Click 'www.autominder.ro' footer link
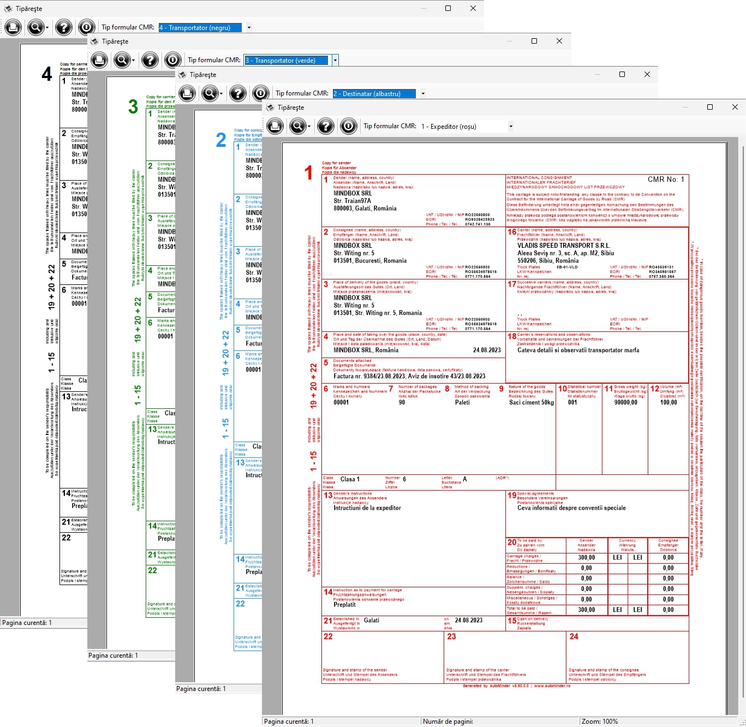 pos(552,686)
